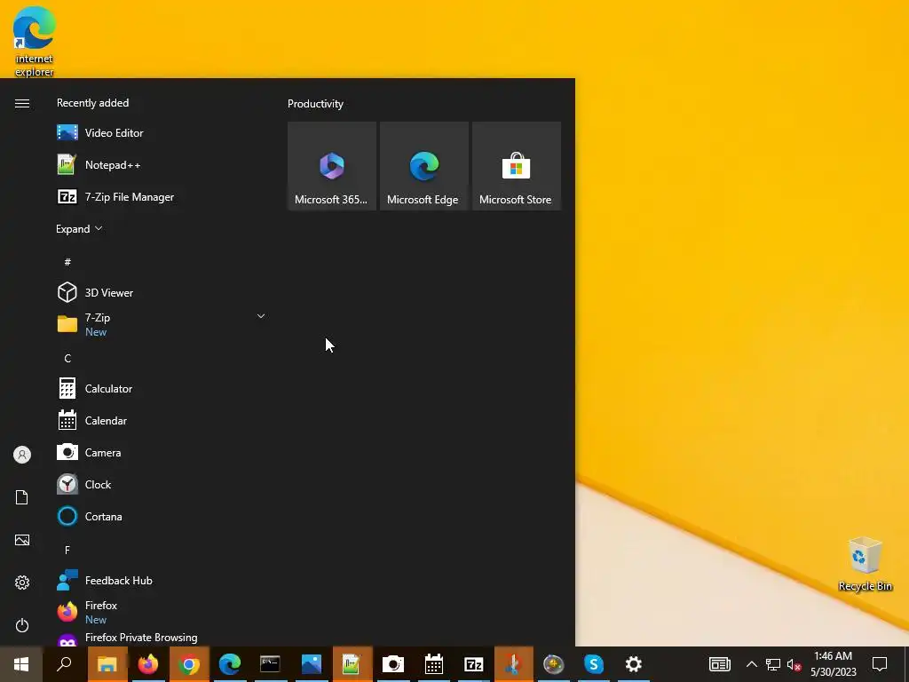Viewport: 909px width, 682px height.
Task: Open the Microsoft Edge tile
Action: tap(423, 166)
